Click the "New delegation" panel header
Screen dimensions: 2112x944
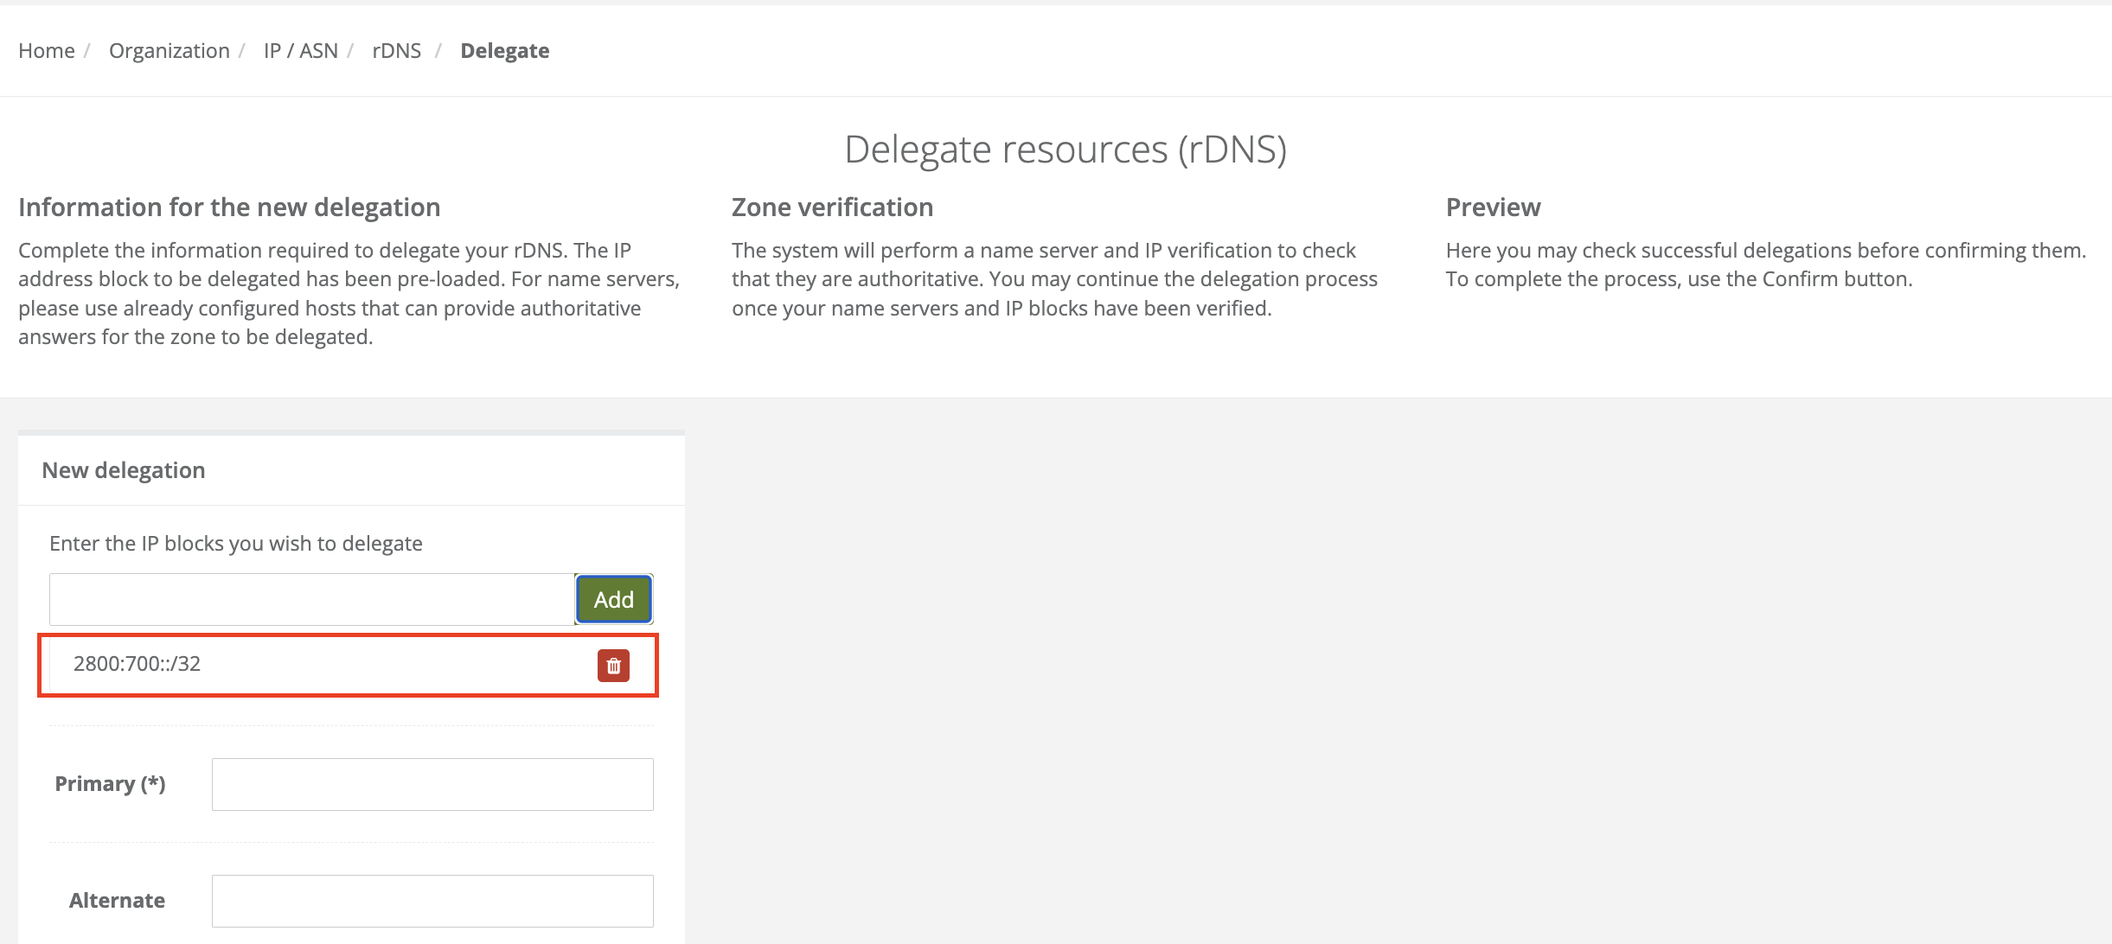(x=124, y=470)
